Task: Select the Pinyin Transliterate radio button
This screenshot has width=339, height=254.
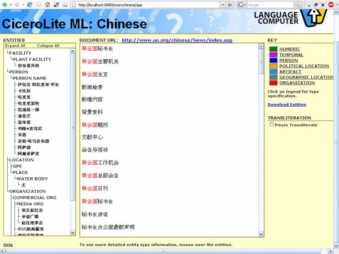Action: coord(272,125)
